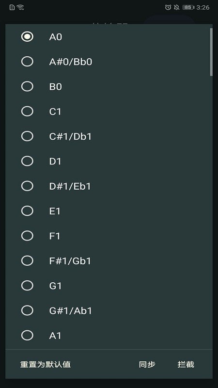This screenshot has width=218, height=388.
Task: Select the G1 radio option
Action: coord(27,286)
